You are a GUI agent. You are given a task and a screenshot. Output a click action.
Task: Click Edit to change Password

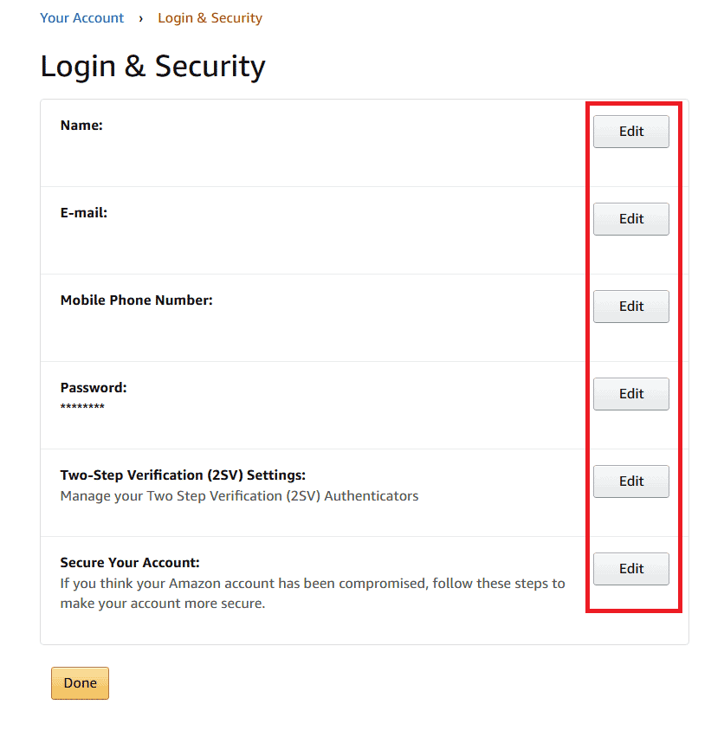(630, 393)
